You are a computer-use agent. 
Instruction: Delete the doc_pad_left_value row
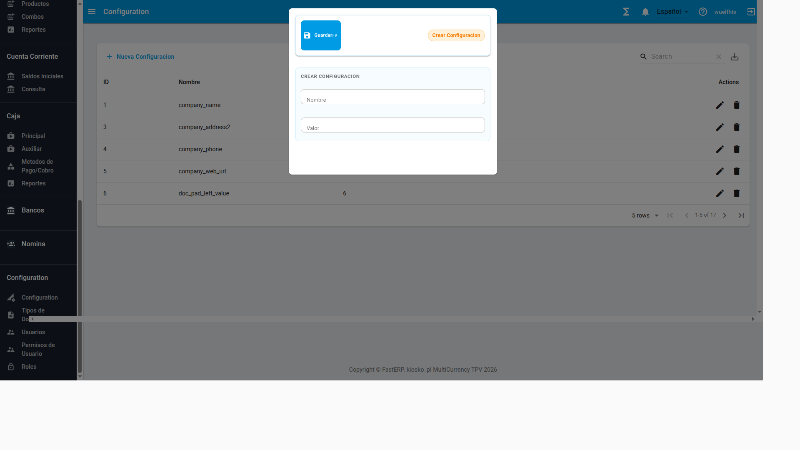[x=737, y=193]
